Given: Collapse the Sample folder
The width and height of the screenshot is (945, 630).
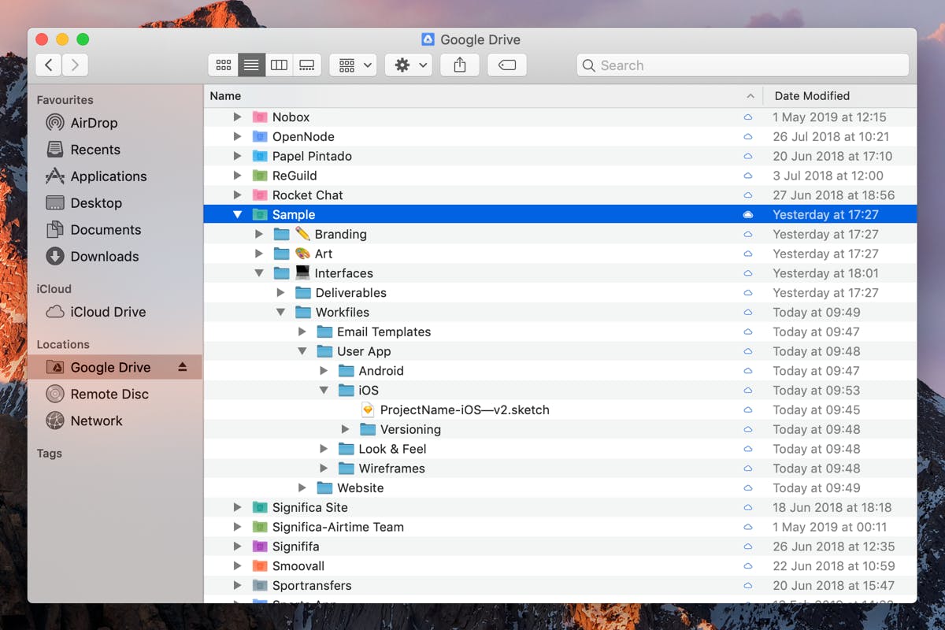Looking at the screenshot, I should tap(237, 215).
